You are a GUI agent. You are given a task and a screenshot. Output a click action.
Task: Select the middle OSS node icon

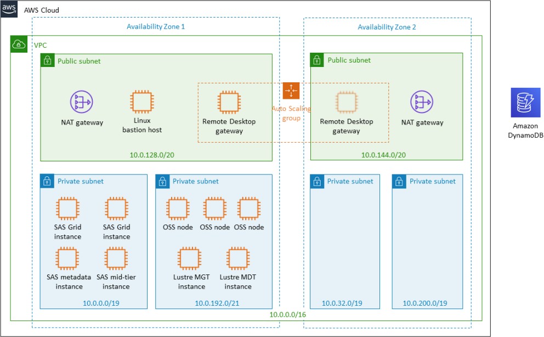click(215, 209)
